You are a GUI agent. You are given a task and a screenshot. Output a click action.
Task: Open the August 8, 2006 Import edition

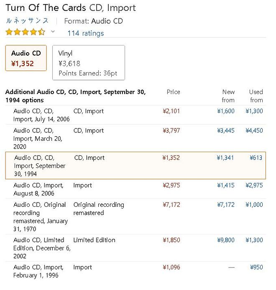(38, 189)
